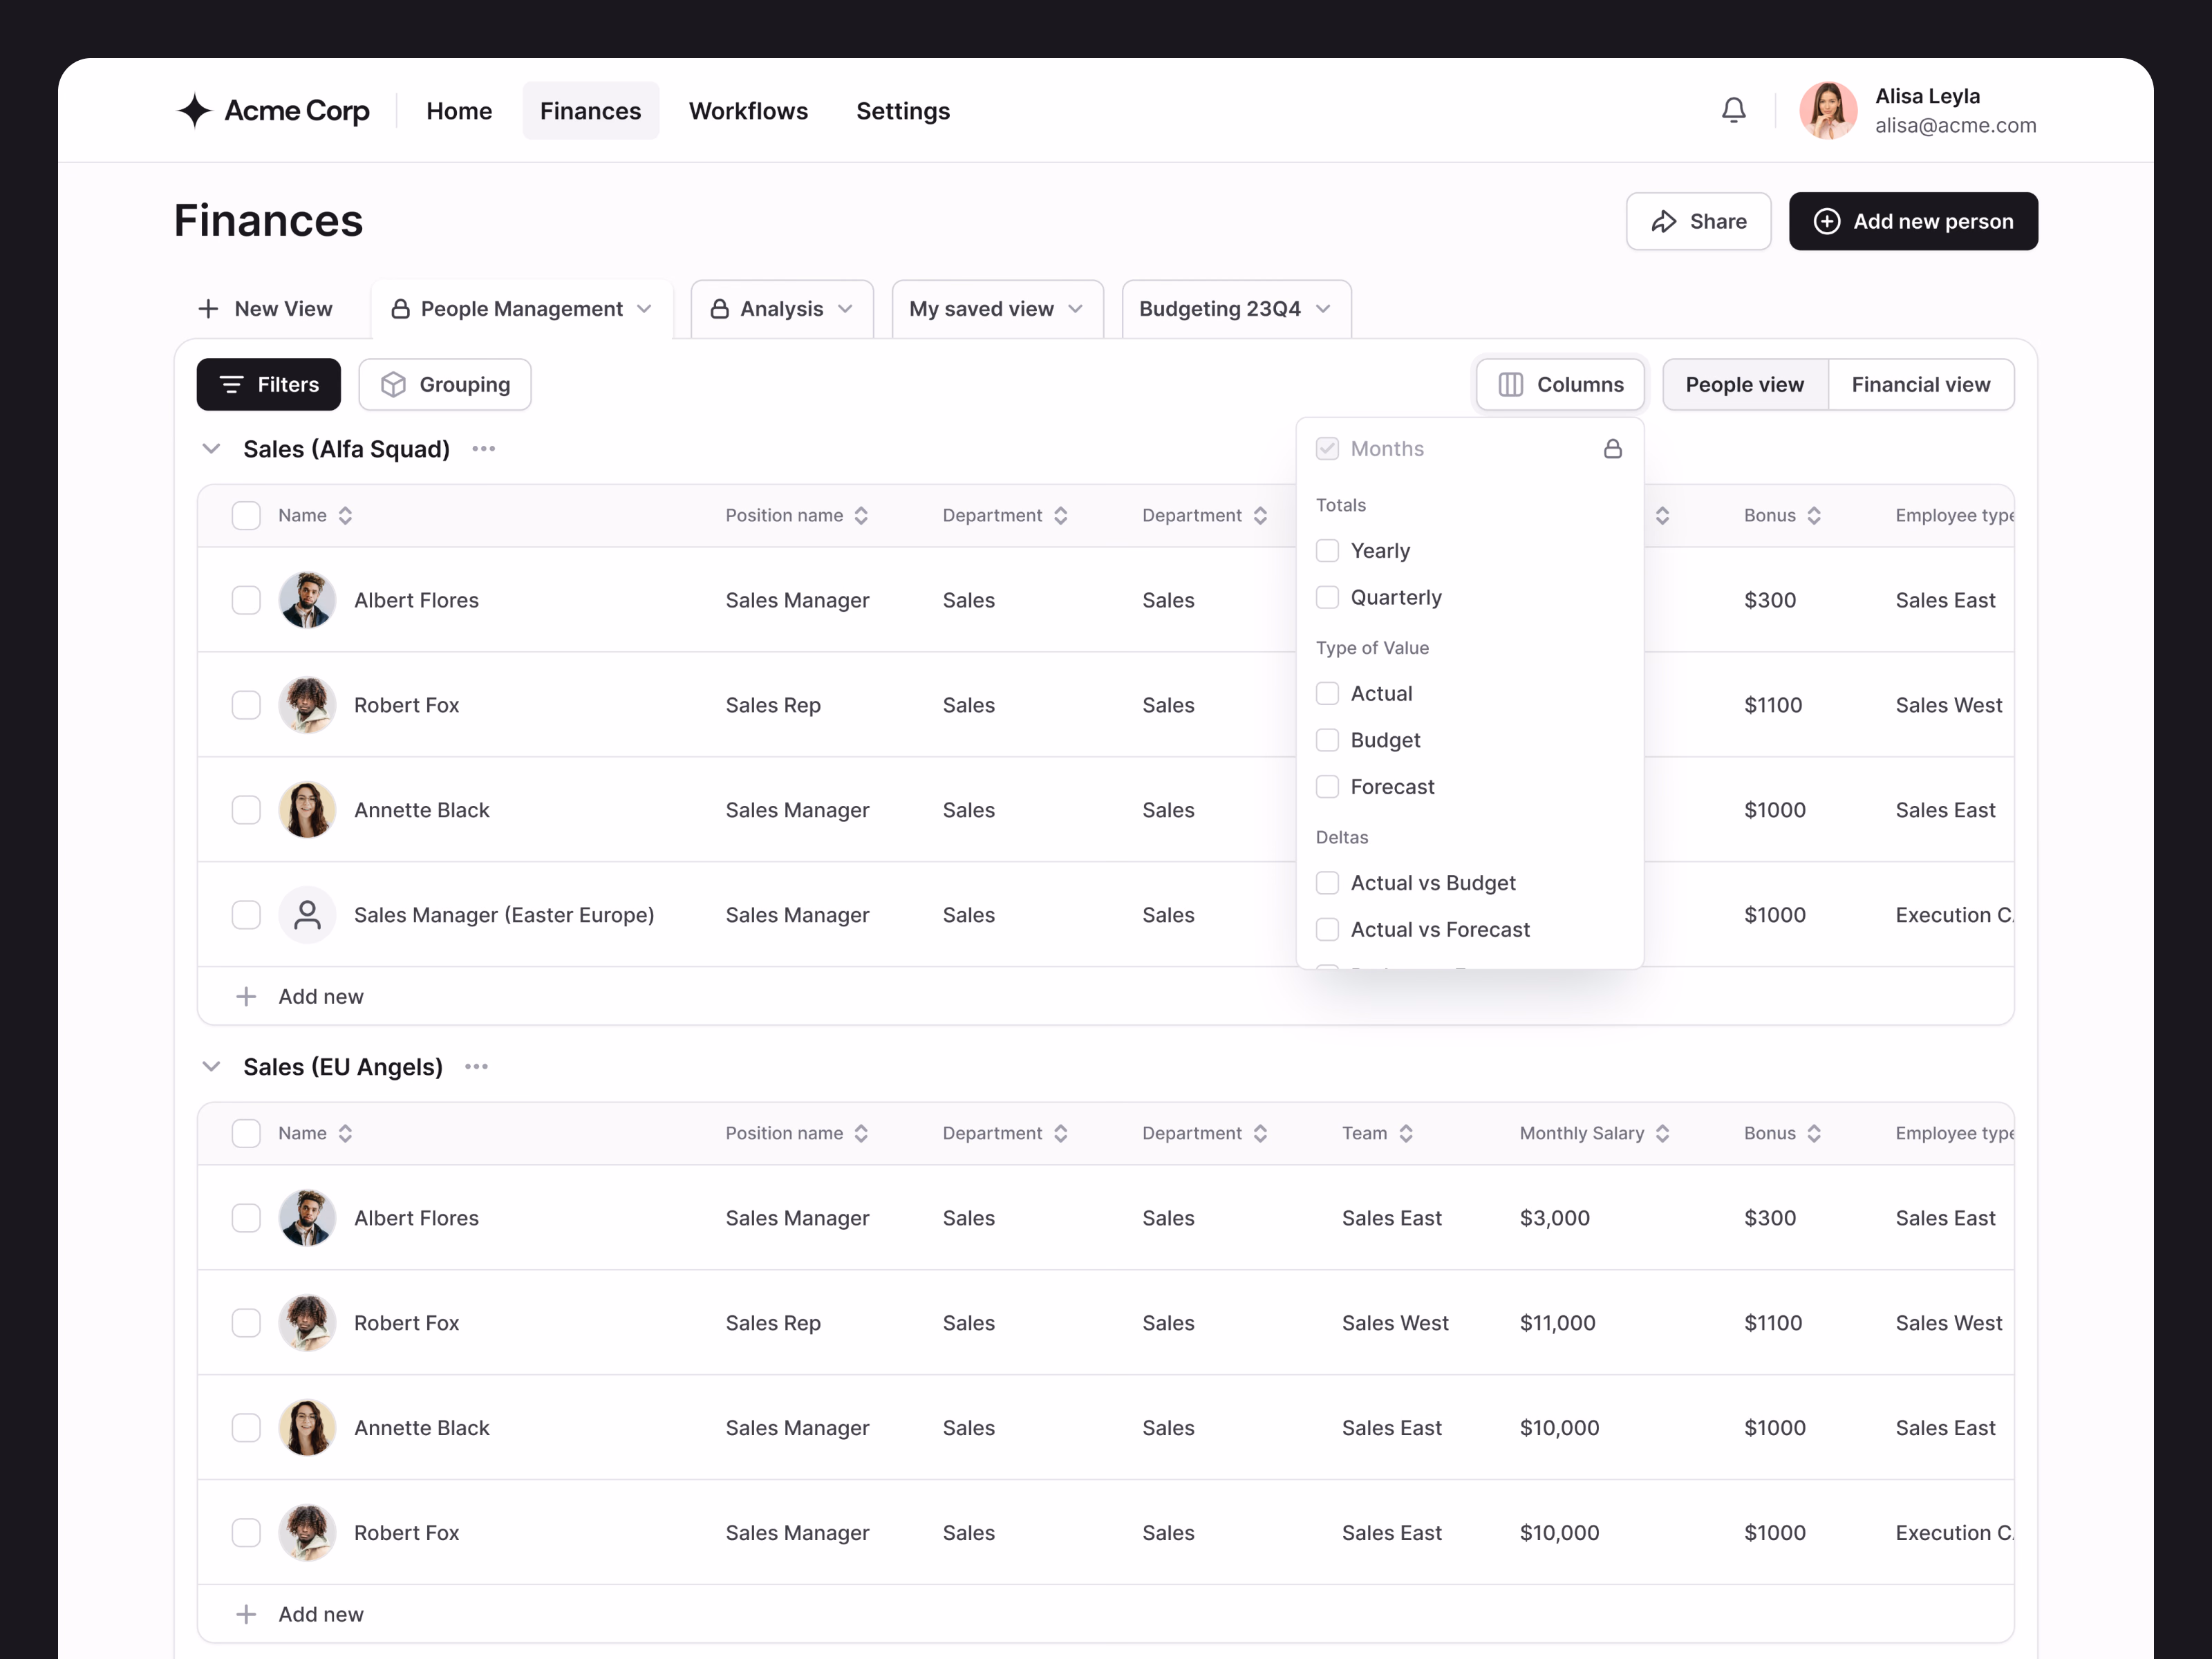Click placeholder person icon for Sales Manager (Easter Europe)

[307, 915]
